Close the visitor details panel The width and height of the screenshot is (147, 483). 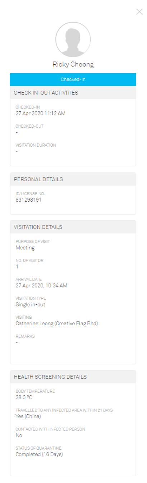click(139, 12)
